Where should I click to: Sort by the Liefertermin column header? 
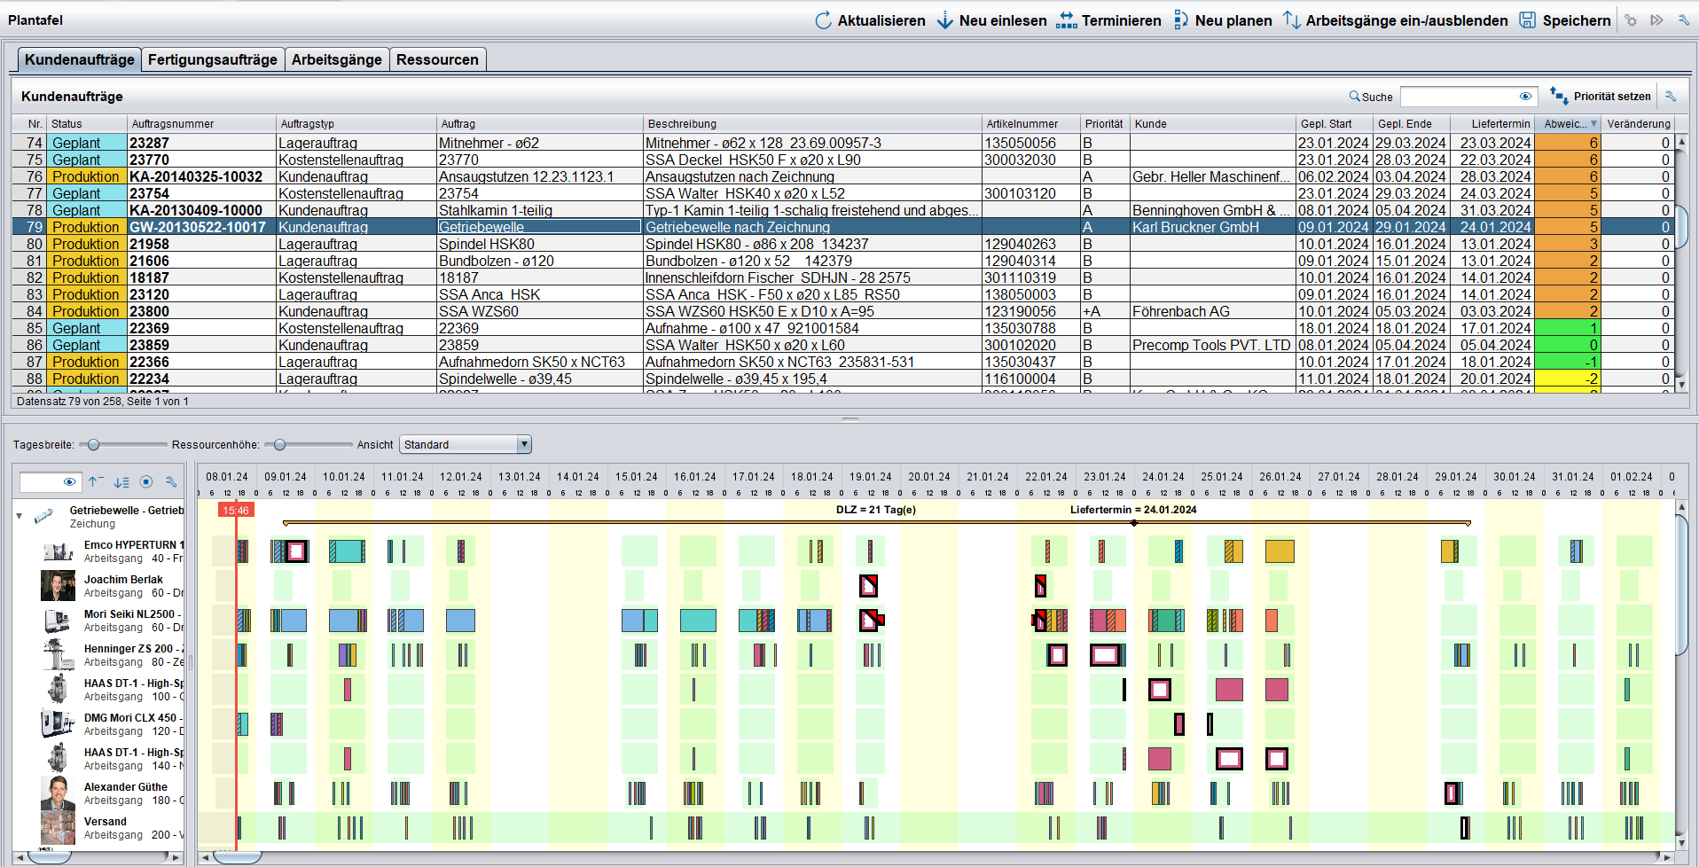point(1494,123)
